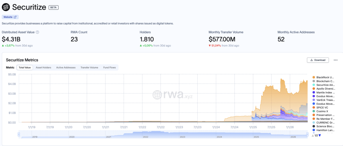Open the Website external link
Viewport: 343px width, 146px height.
pyautogui.click(x=10, y=17)
